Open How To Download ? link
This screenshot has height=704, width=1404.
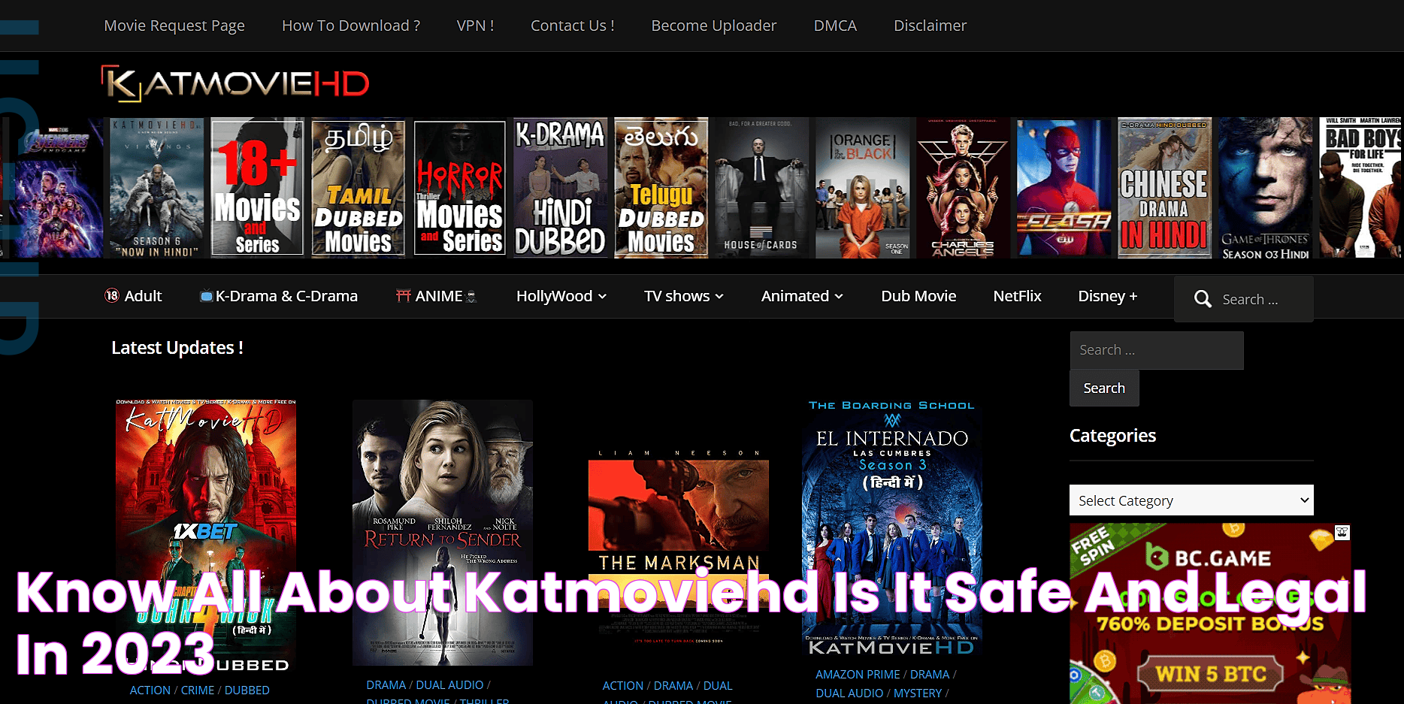[x=351, y=26]
